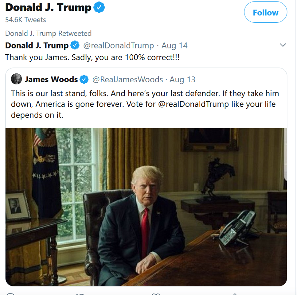Select the @realDonaldTrump handle beside Aug 14
297x295 pixels.
118,45
